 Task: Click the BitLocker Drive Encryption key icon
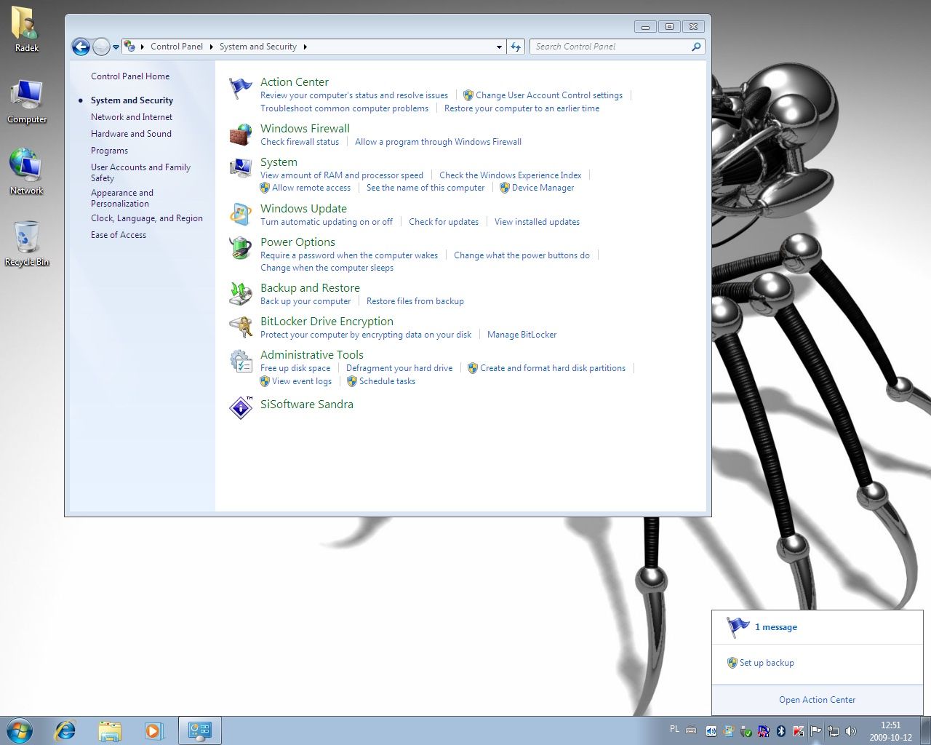tap(240, 327)
